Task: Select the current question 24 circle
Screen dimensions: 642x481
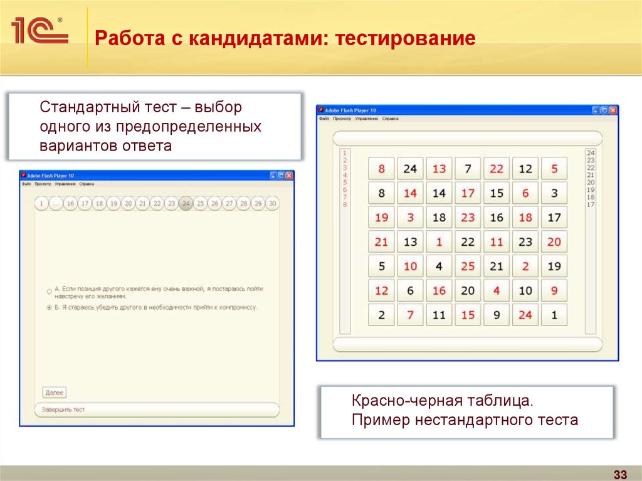Action: pos(186,204)
